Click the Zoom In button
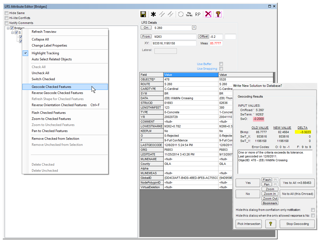The height and width of the screenshot is (242, 320). click(x=270, y=194)
